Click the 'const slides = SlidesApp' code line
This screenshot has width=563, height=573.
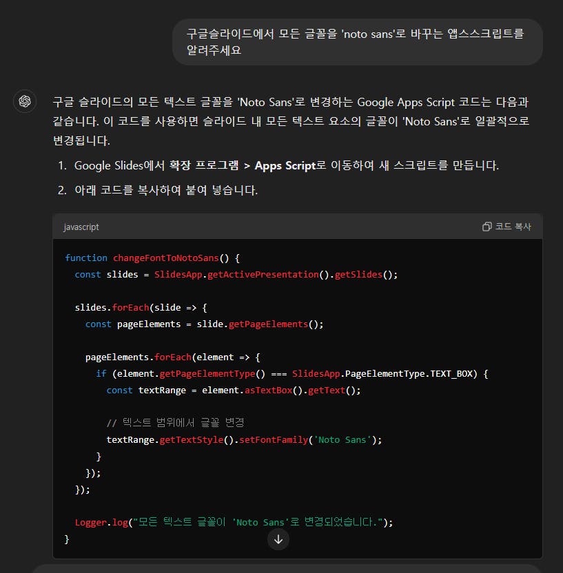[236, 274]
